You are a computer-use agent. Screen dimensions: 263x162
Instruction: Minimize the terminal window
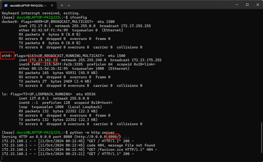point(235,5)
